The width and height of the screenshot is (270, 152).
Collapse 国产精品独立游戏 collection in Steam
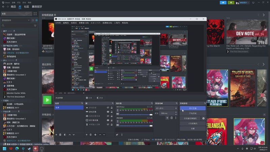click(2, 46)
